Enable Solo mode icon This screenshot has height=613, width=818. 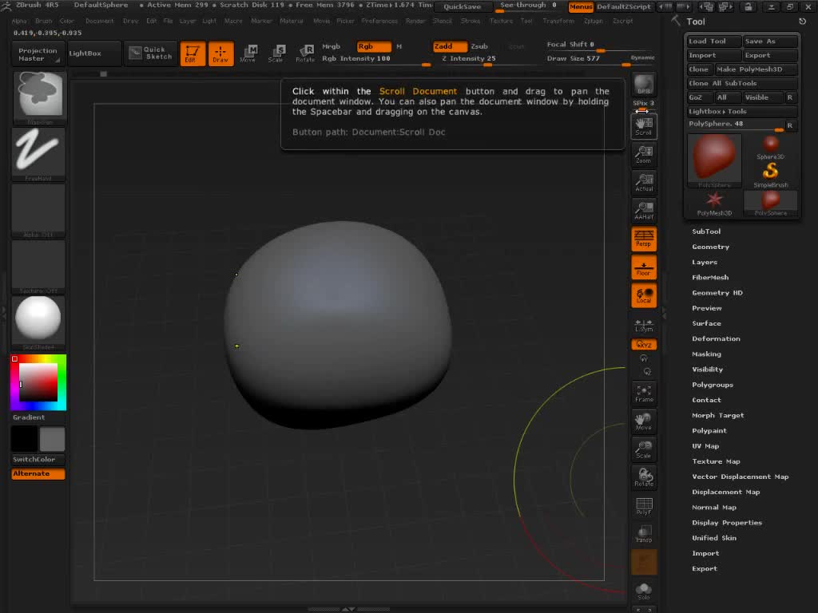pos(644,591)
